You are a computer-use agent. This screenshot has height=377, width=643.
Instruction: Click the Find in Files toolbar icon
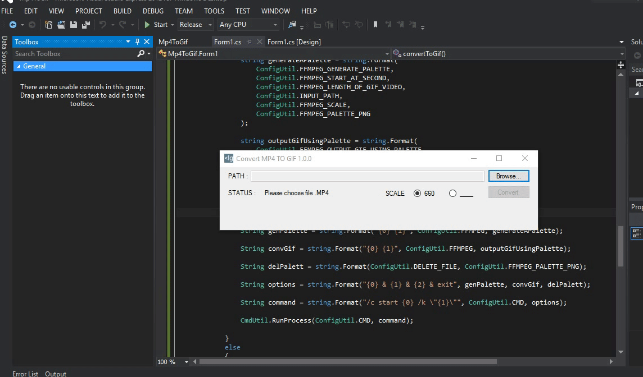[292, 25]
